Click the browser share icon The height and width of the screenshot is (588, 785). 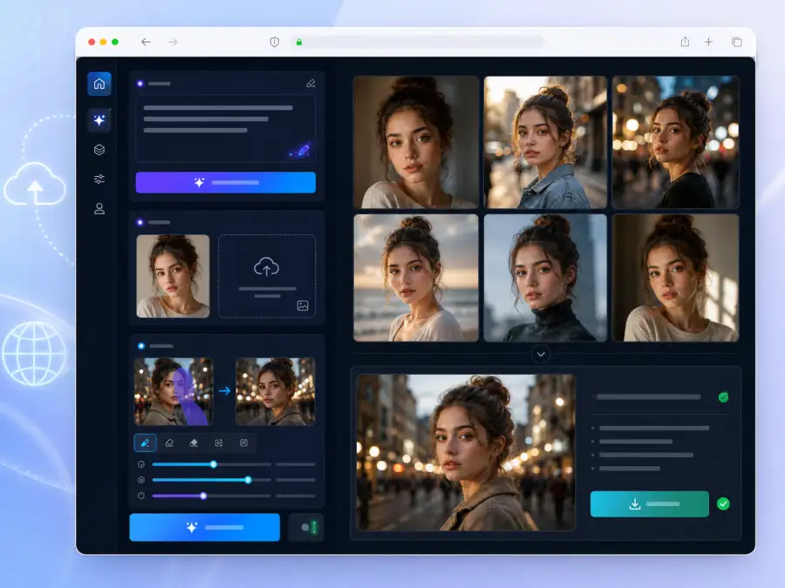point(685,42)
